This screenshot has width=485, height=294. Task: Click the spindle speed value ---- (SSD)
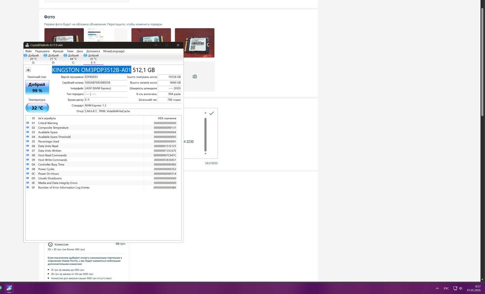(169, 88)
